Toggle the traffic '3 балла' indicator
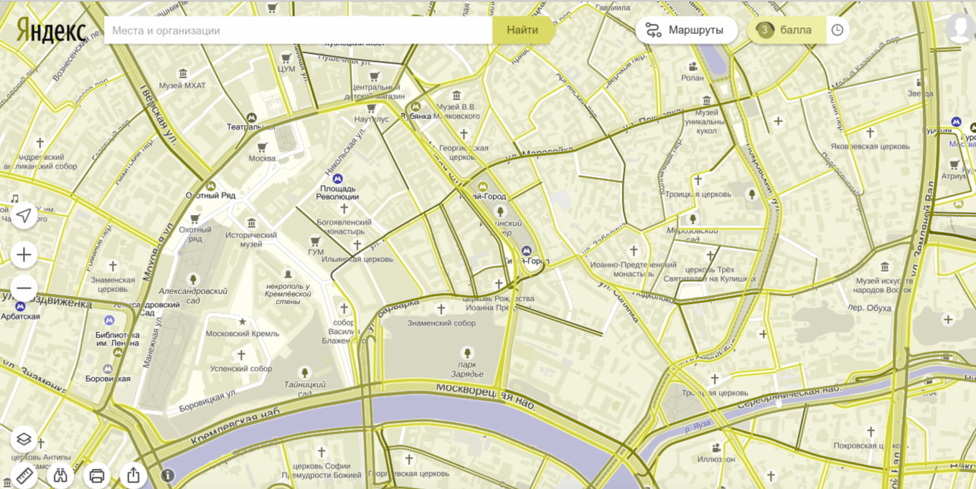The image size is (976, 489). pos(787,30)
